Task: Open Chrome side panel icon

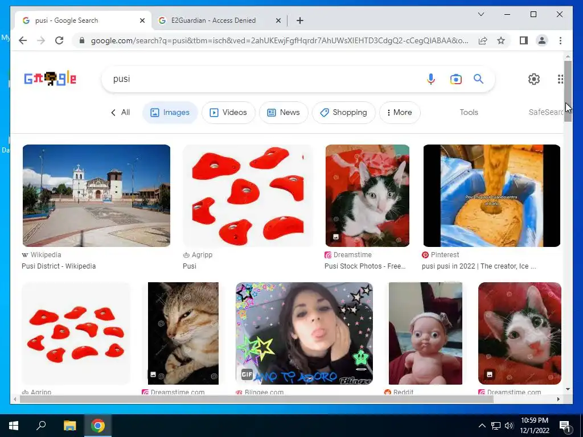Action: click(524, 40)
